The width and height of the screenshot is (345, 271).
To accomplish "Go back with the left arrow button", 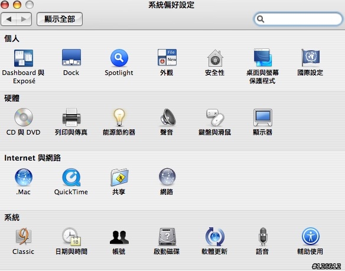I will click(9, 19).
